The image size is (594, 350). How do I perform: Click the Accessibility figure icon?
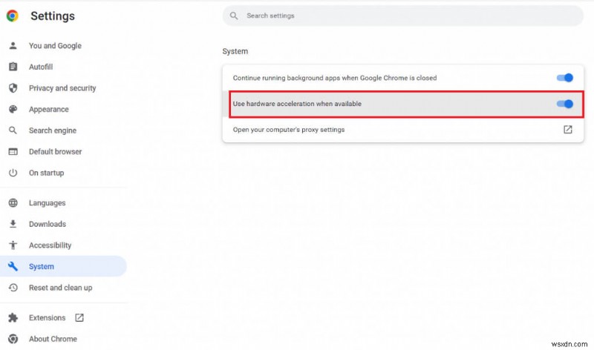pos(13,245)
